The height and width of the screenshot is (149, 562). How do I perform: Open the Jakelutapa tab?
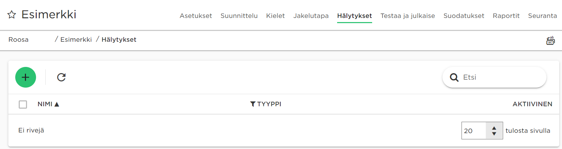click(311, 16)
